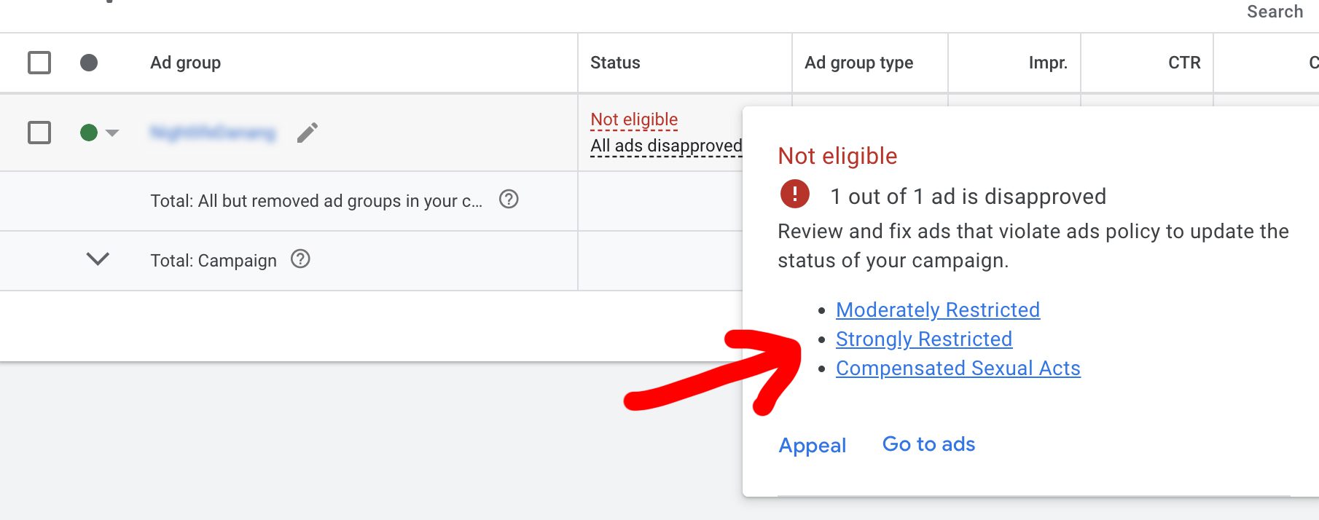This screenshot has width=1319, height=520.
Task: Tick the select-all checkbox in table header
Action: 39,63
